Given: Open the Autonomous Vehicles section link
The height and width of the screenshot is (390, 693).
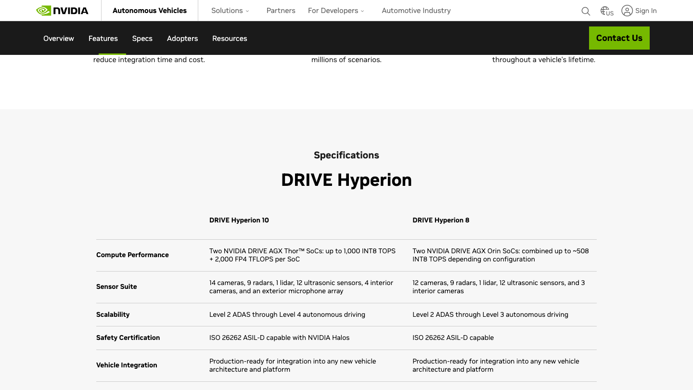Looking at the screenshot, I should 150,11.
